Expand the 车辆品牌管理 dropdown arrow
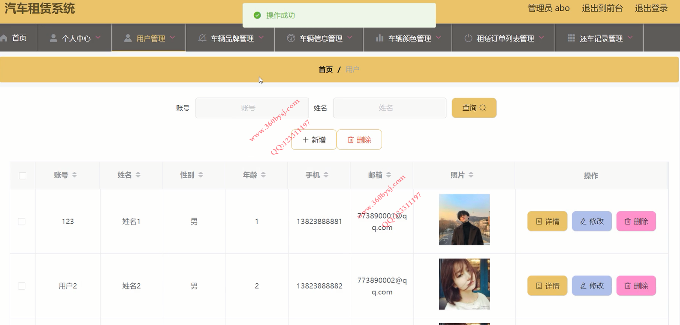 261,38
